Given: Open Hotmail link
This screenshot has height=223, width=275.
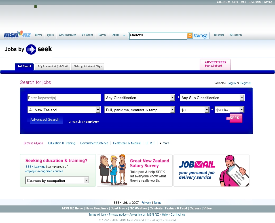Looking at the screenshot, I should [219, 35].
